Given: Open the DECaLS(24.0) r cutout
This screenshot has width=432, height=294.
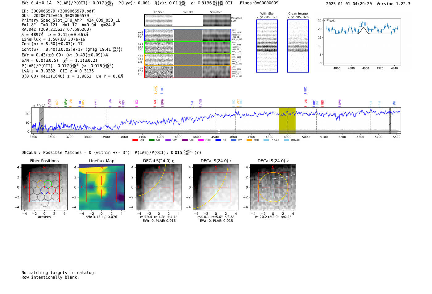Looking at the screenshot, I should tap(216, 187).
